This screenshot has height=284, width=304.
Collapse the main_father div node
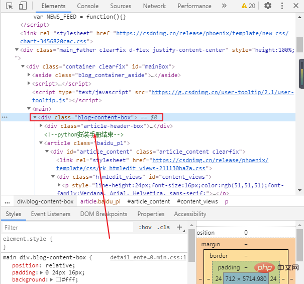click(x=17, y=50)
